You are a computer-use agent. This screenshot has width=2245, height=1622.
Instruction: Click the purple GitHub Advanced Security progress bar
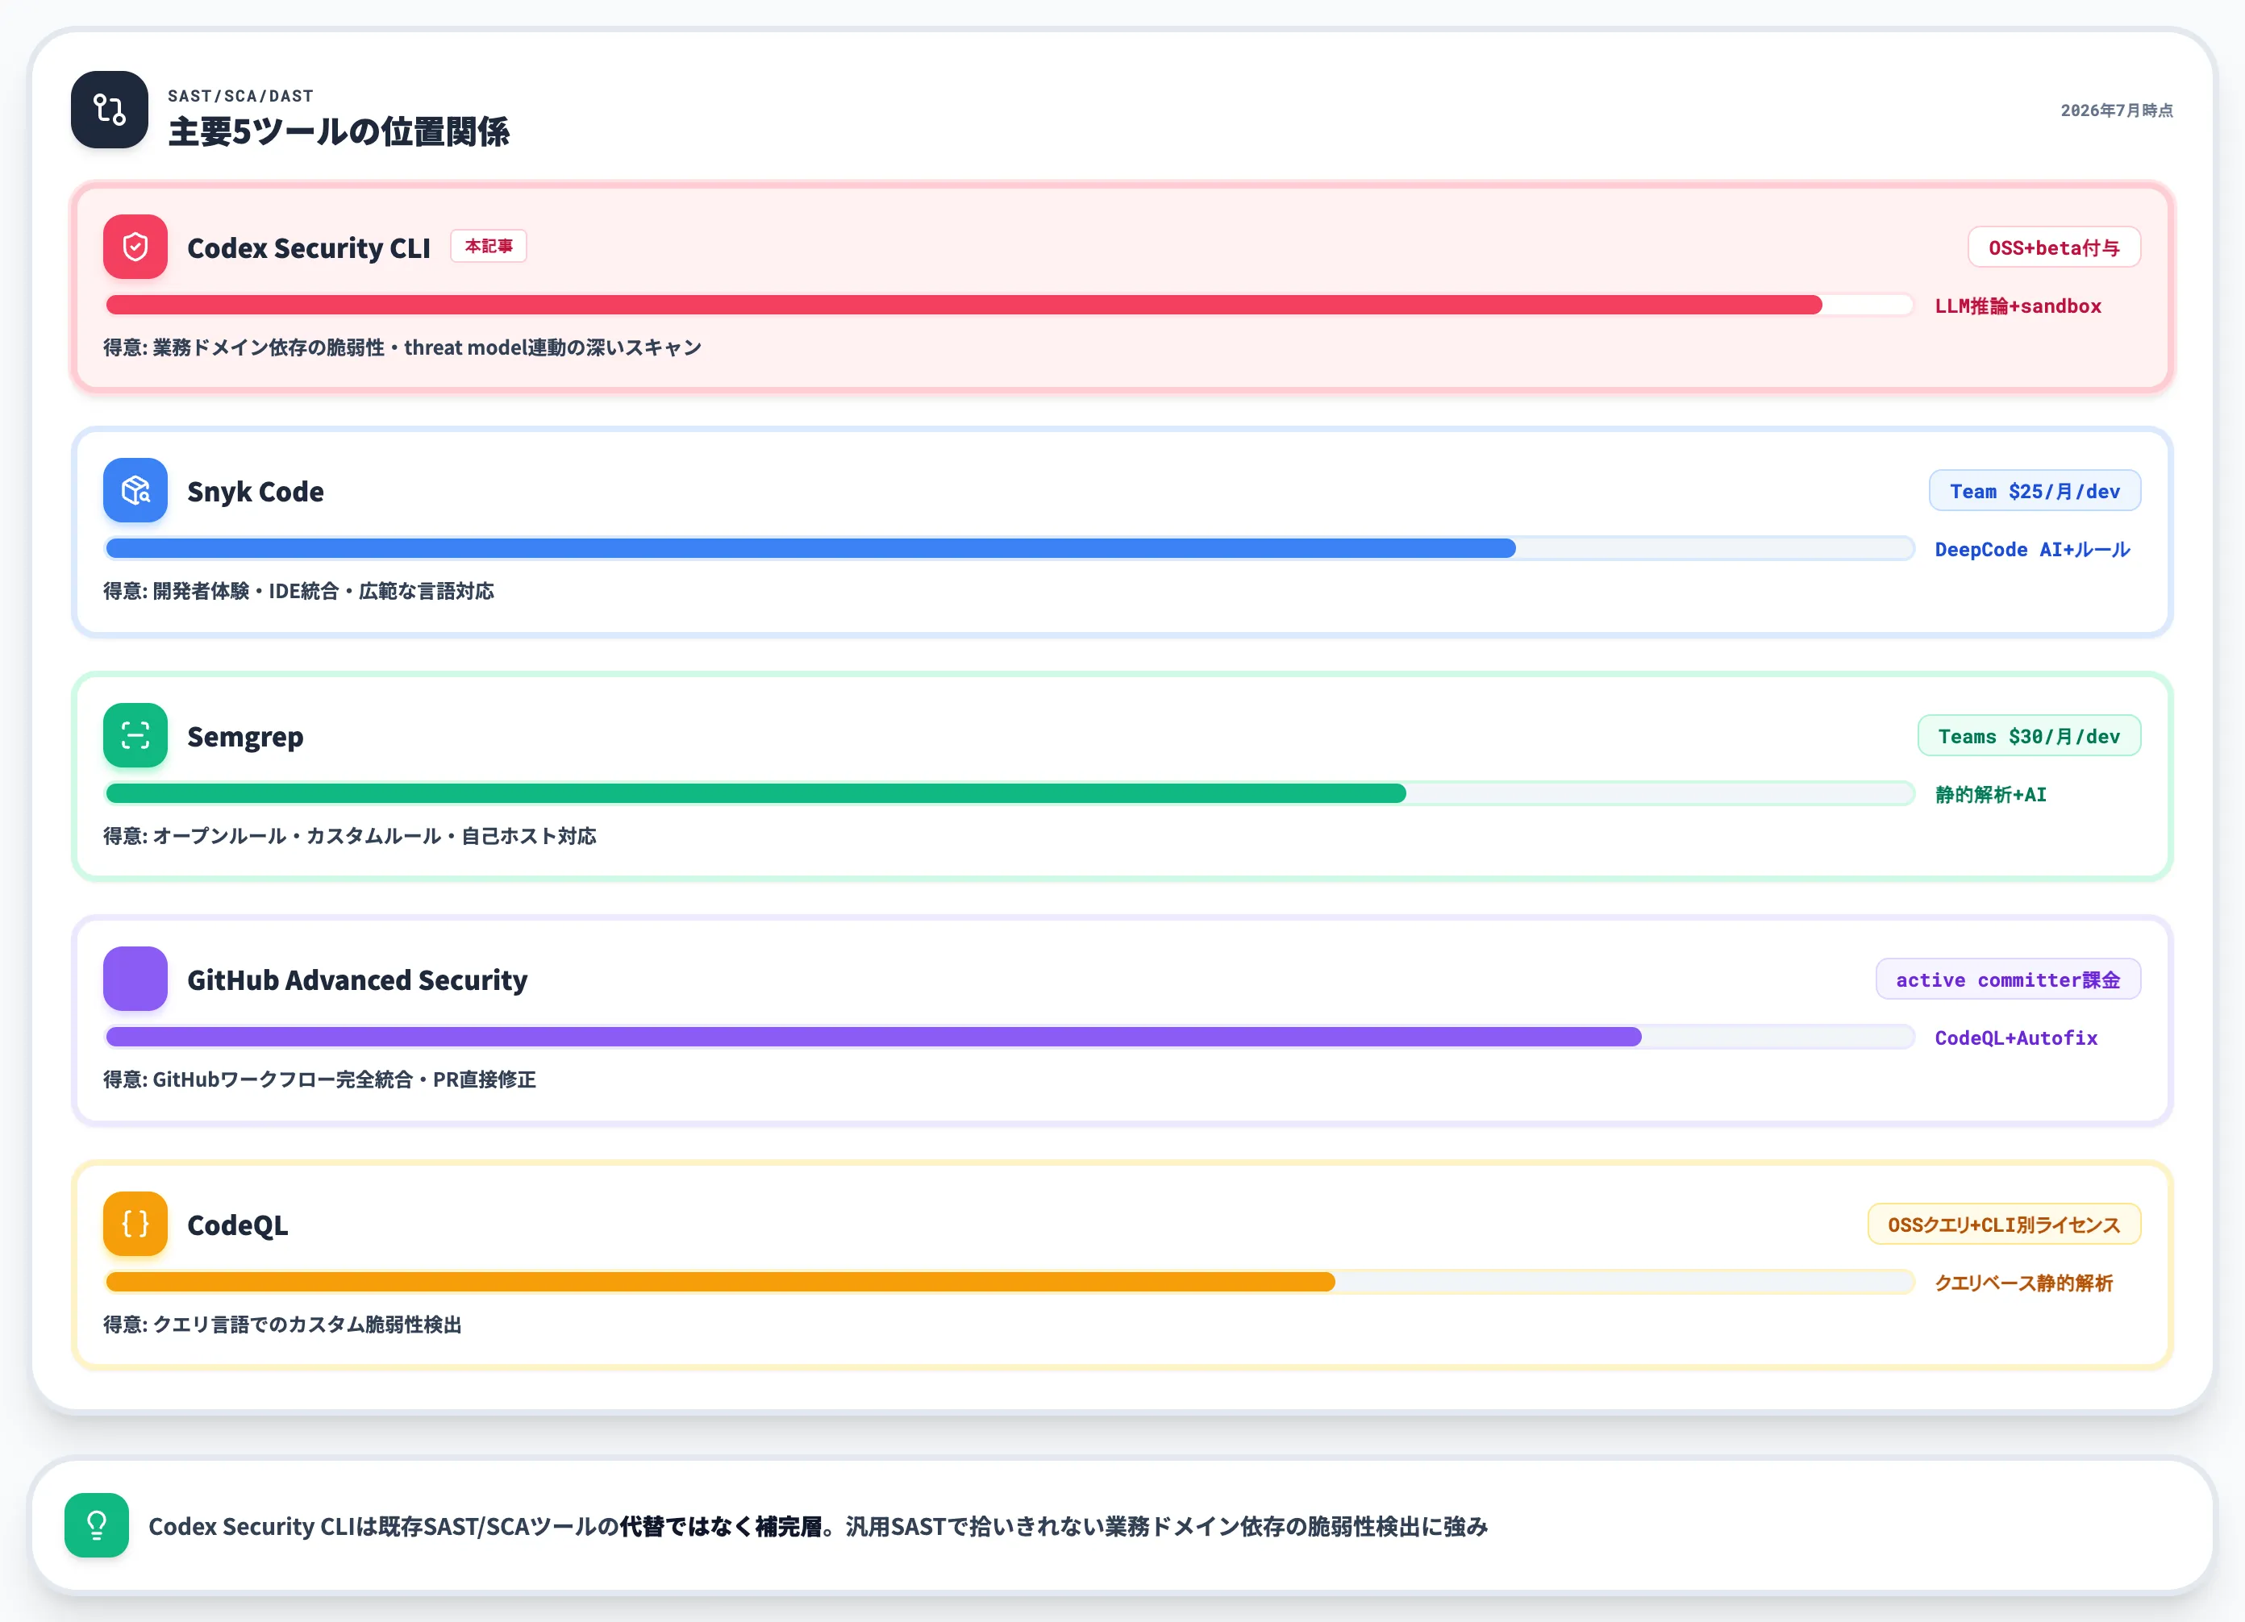tap(1009, 1038)
